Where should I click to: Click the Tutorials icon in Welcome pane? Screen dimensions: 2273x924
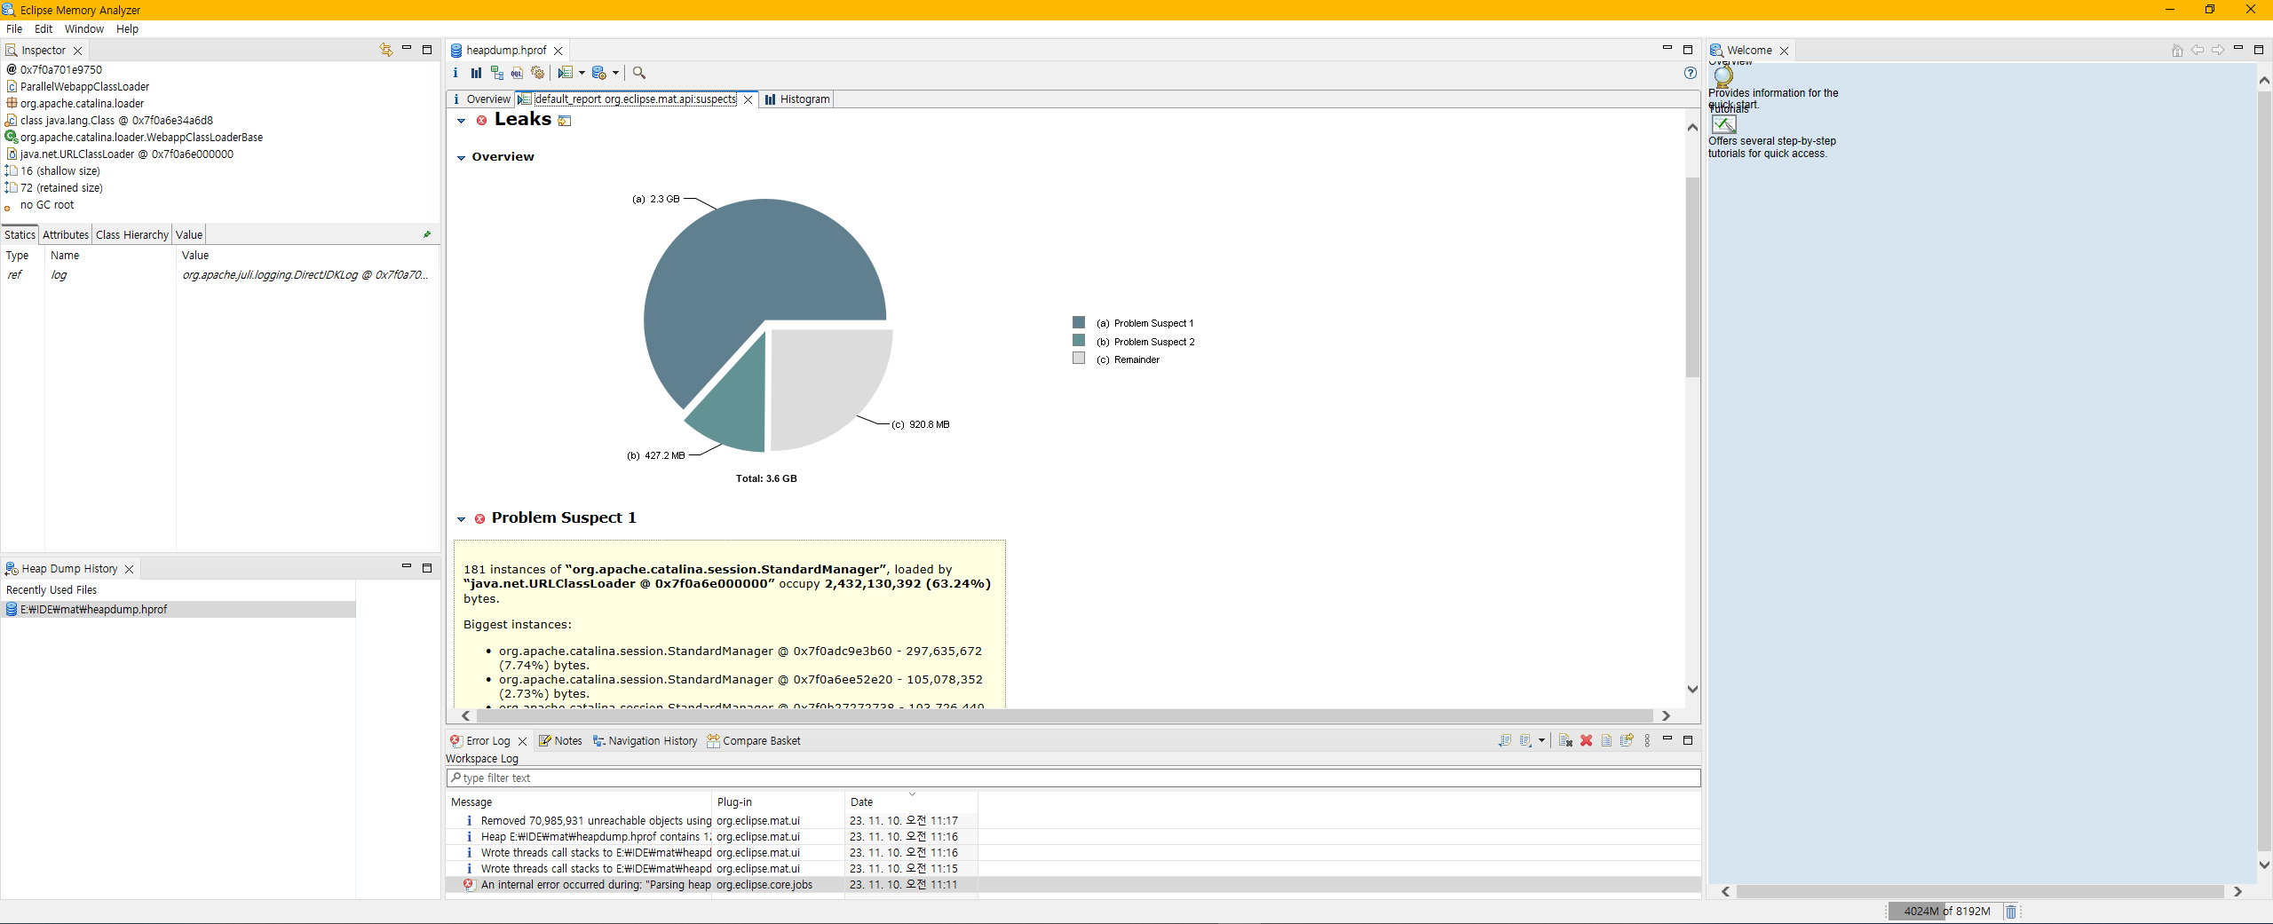tap(1723, 124)
